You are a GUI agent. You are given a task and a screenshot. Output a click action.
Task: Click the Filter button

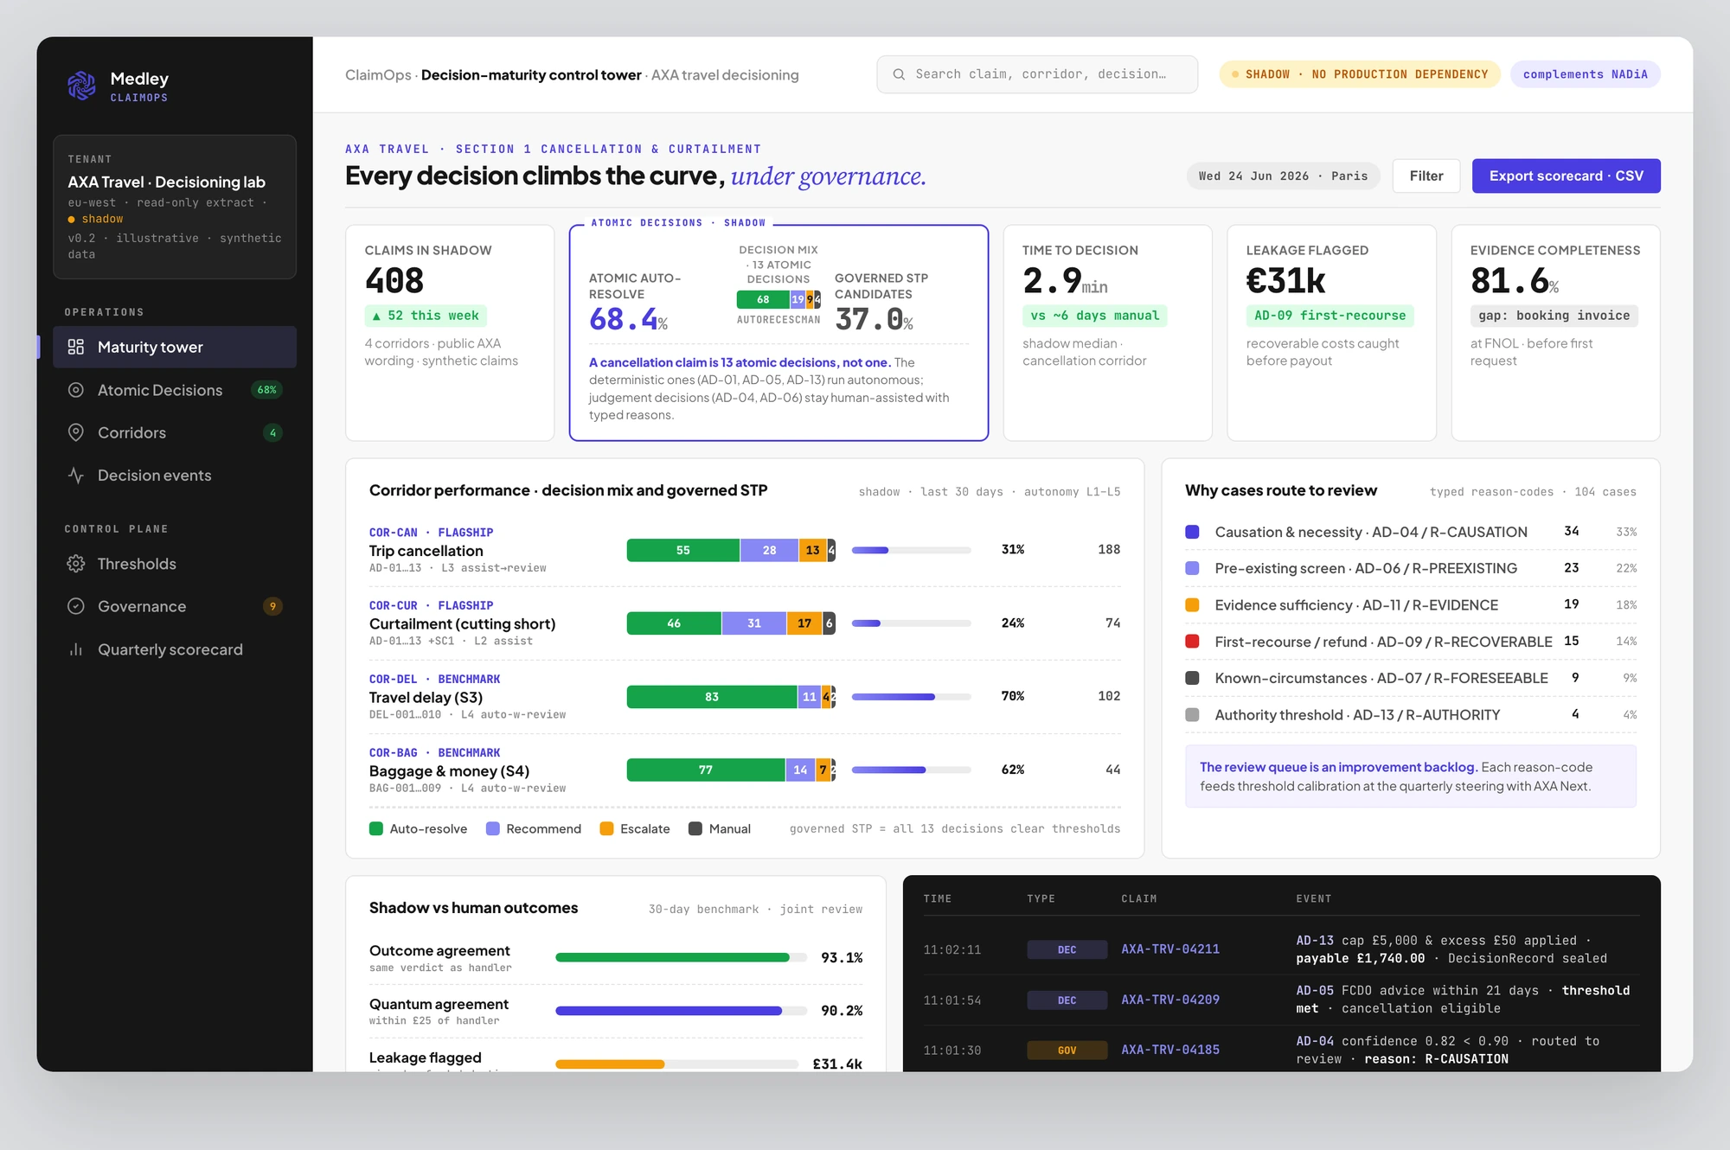1426,176
